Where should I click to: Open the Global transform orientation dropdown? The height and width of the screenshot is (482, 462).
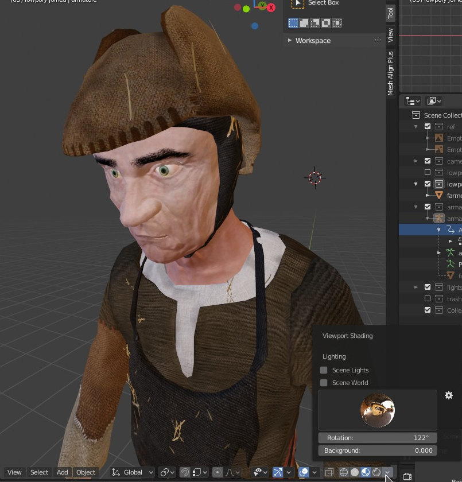coord(133,472)
